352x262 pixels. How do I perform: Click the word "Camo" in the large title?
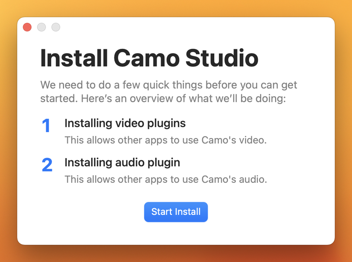[147, 58]
